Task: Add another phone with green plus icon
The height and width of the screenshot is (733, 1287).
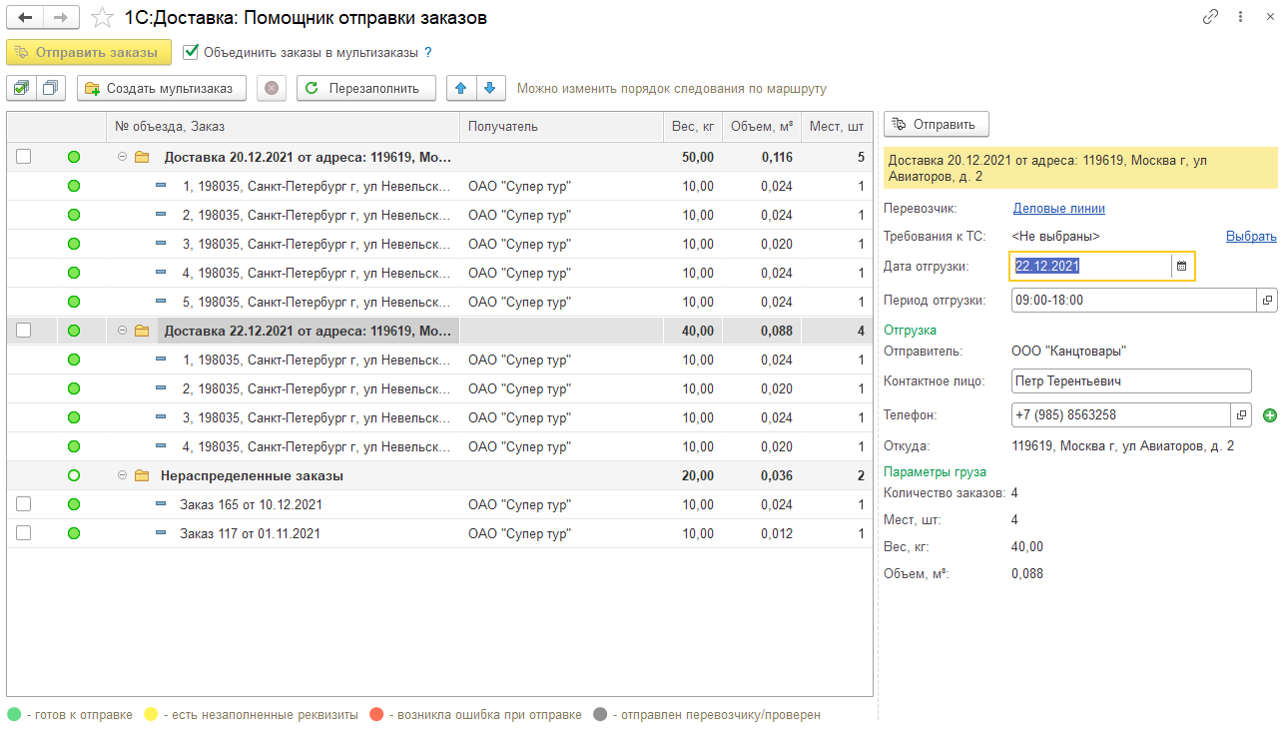Action: click(1269, 415)
